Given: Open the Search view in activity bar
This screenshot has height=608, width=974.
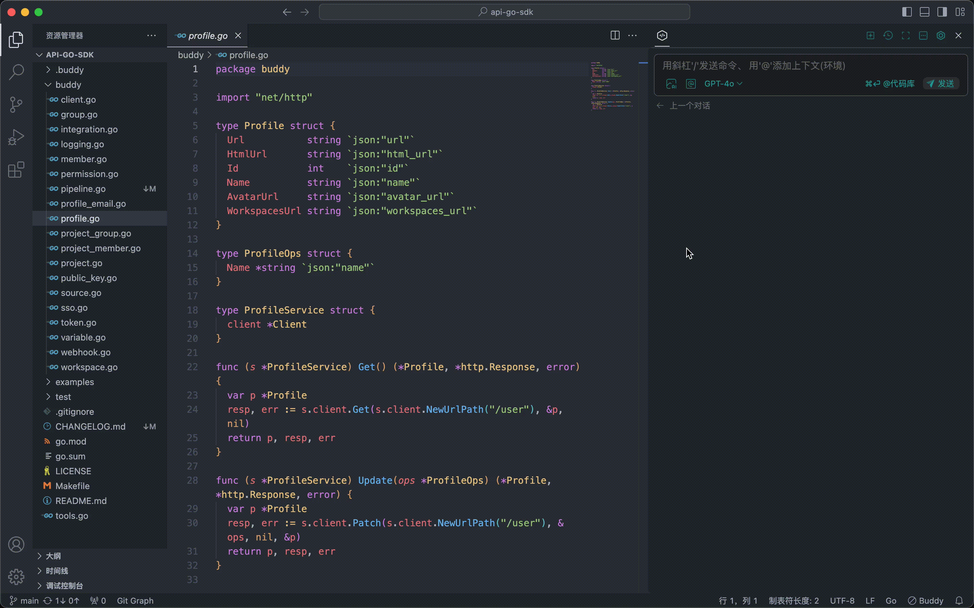Looking at the screenshot, I should (x=16, y=72).
